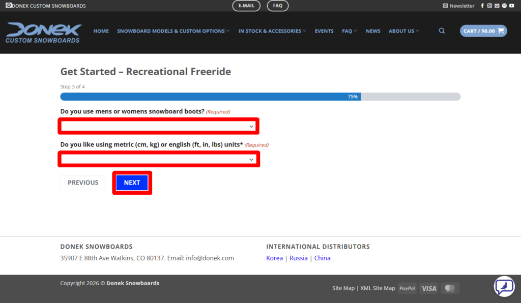Open the Cart / $0.00 button
The width and height of the screenshot is (521, 303).
tap(483, 31)
